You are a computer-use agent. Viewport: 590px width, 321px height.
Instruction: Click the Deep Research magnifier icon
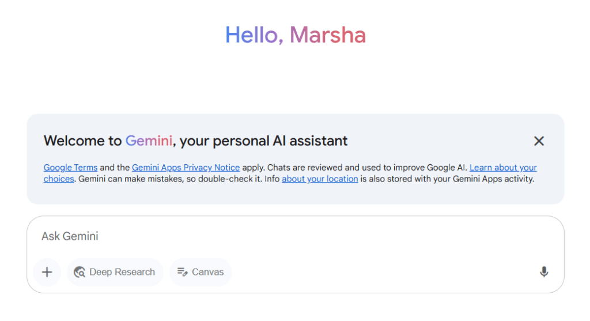click(80, 272)
